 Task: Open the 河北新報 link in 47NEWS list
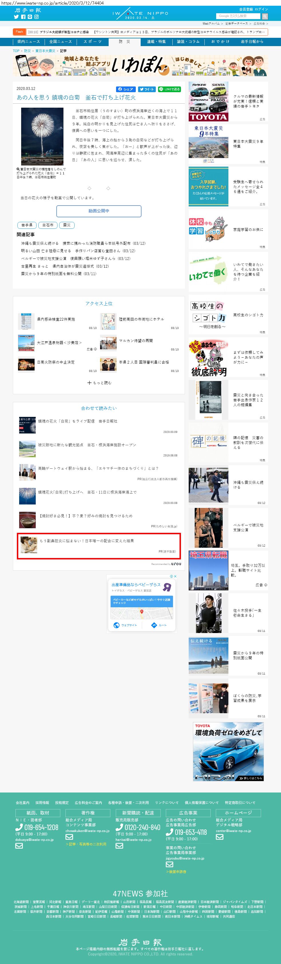click(55, 902)
